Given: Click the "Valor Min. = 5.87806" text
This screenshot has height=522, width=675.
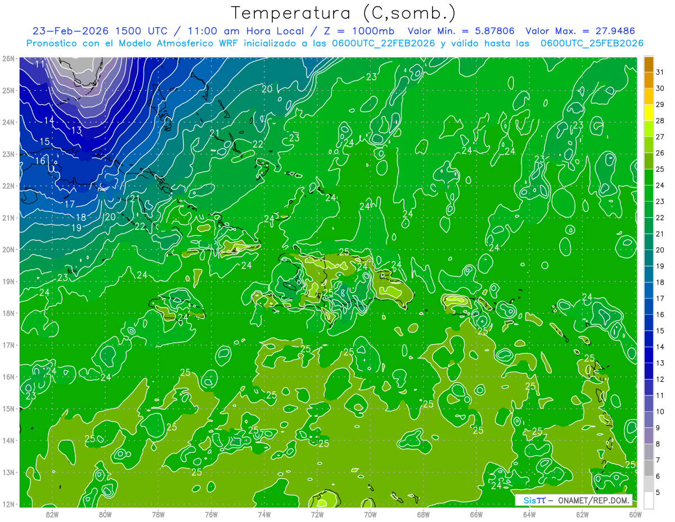Looking at the screenshot, I should [x=461, y=30].
